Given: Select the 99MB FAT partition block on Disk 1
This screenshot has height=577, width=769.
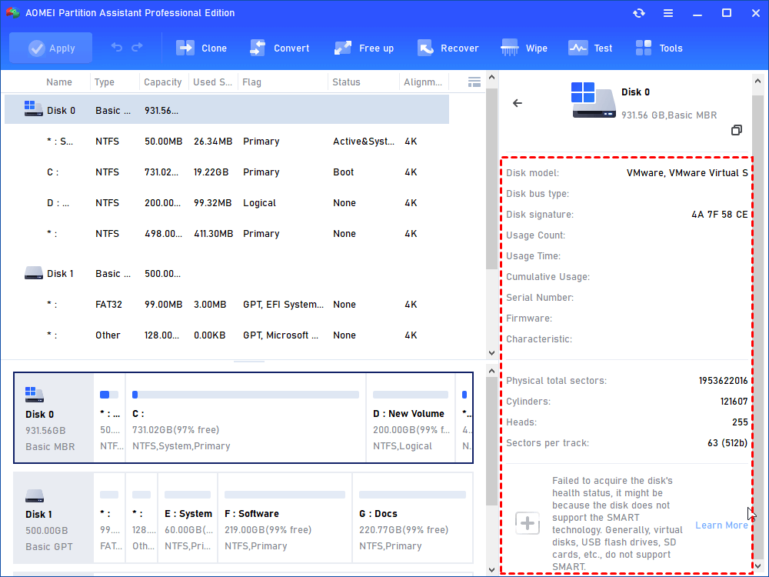Looking at the screenshot, I should (x=109, y=518).
